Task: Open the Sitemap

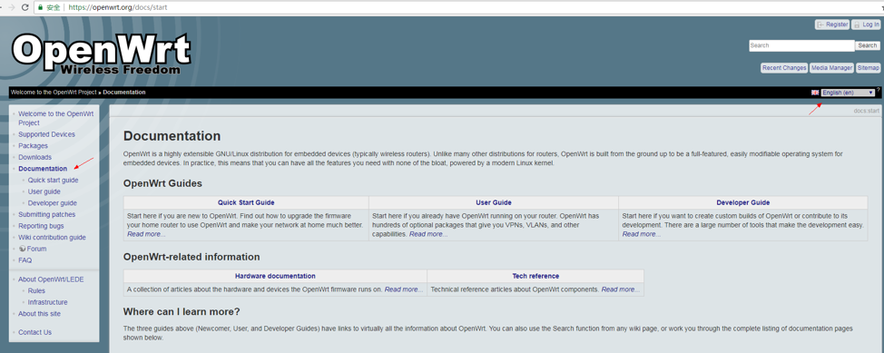Action: [x=868, y=68]
